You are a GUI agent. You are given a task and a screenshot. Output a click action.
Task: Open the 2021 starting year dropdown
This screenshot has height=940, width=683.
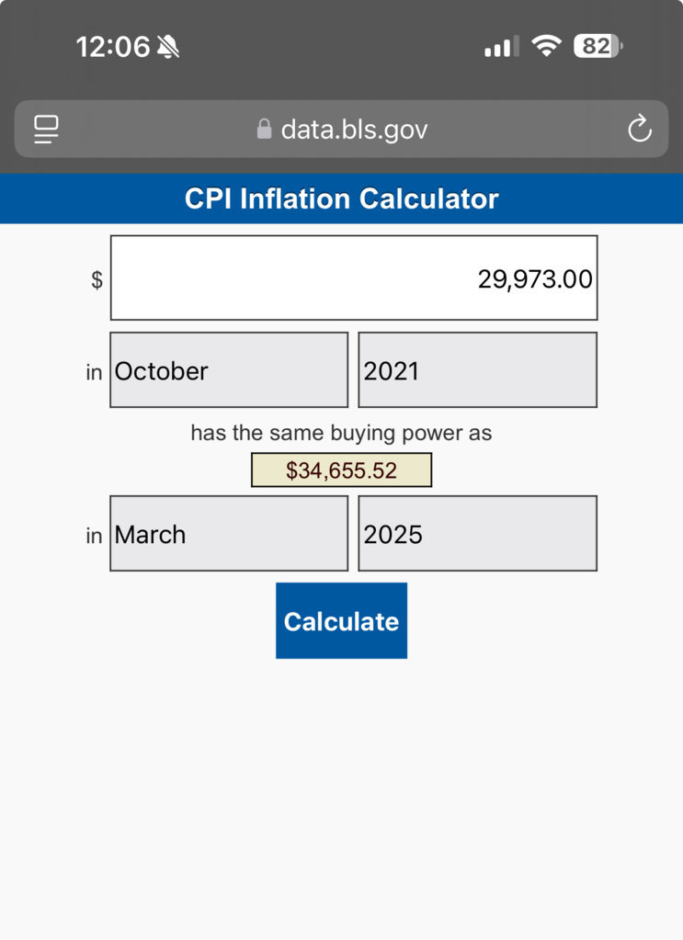[x=477, y=370]
